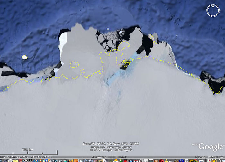The height and width of the screenshot is (162, 225).
Task: Click the 231 km scale bar
Action: point(28,152)
